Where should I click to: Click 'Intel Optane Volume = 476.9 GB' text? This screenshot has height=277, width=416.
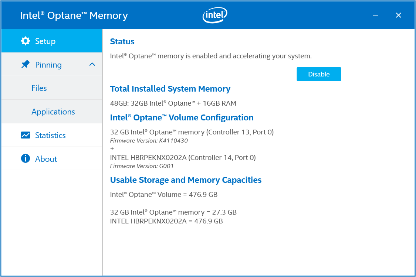point(164,195)
